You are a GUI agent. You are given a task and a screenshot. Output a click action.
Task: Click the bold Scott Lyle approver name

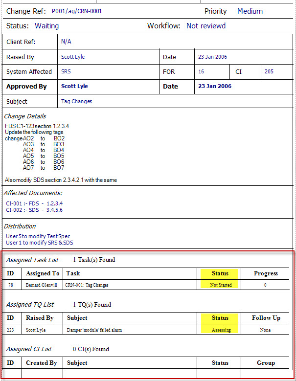[74, 87]
